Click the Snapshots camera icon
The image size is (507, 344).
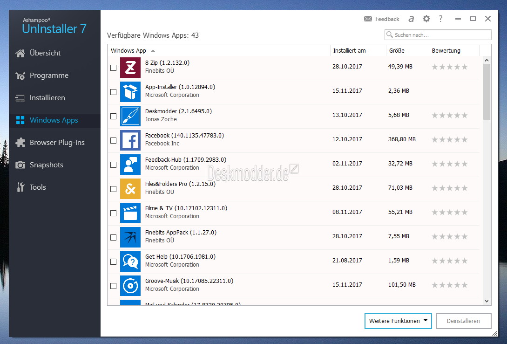(20, 165)
